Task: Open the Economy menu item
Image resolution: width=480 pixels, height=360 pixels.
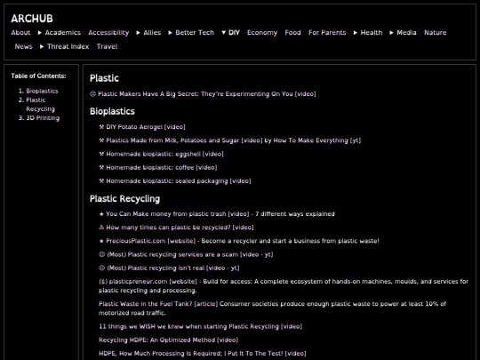Action: [262, 33]
